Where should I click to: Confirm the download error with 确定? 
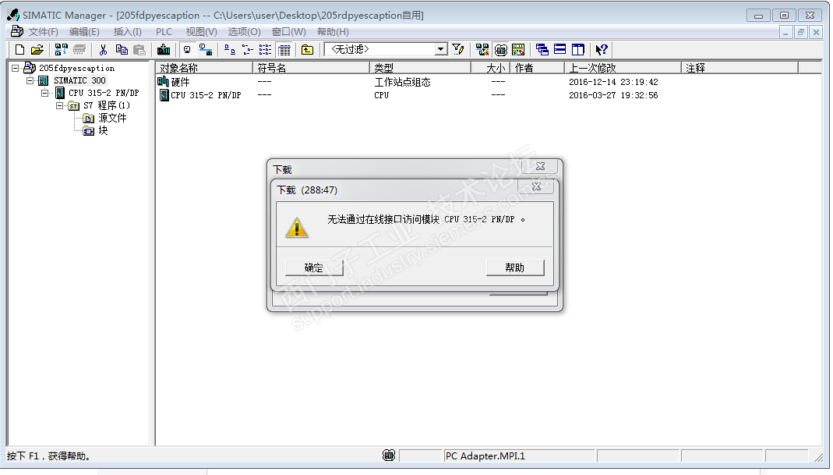(314, 268)
